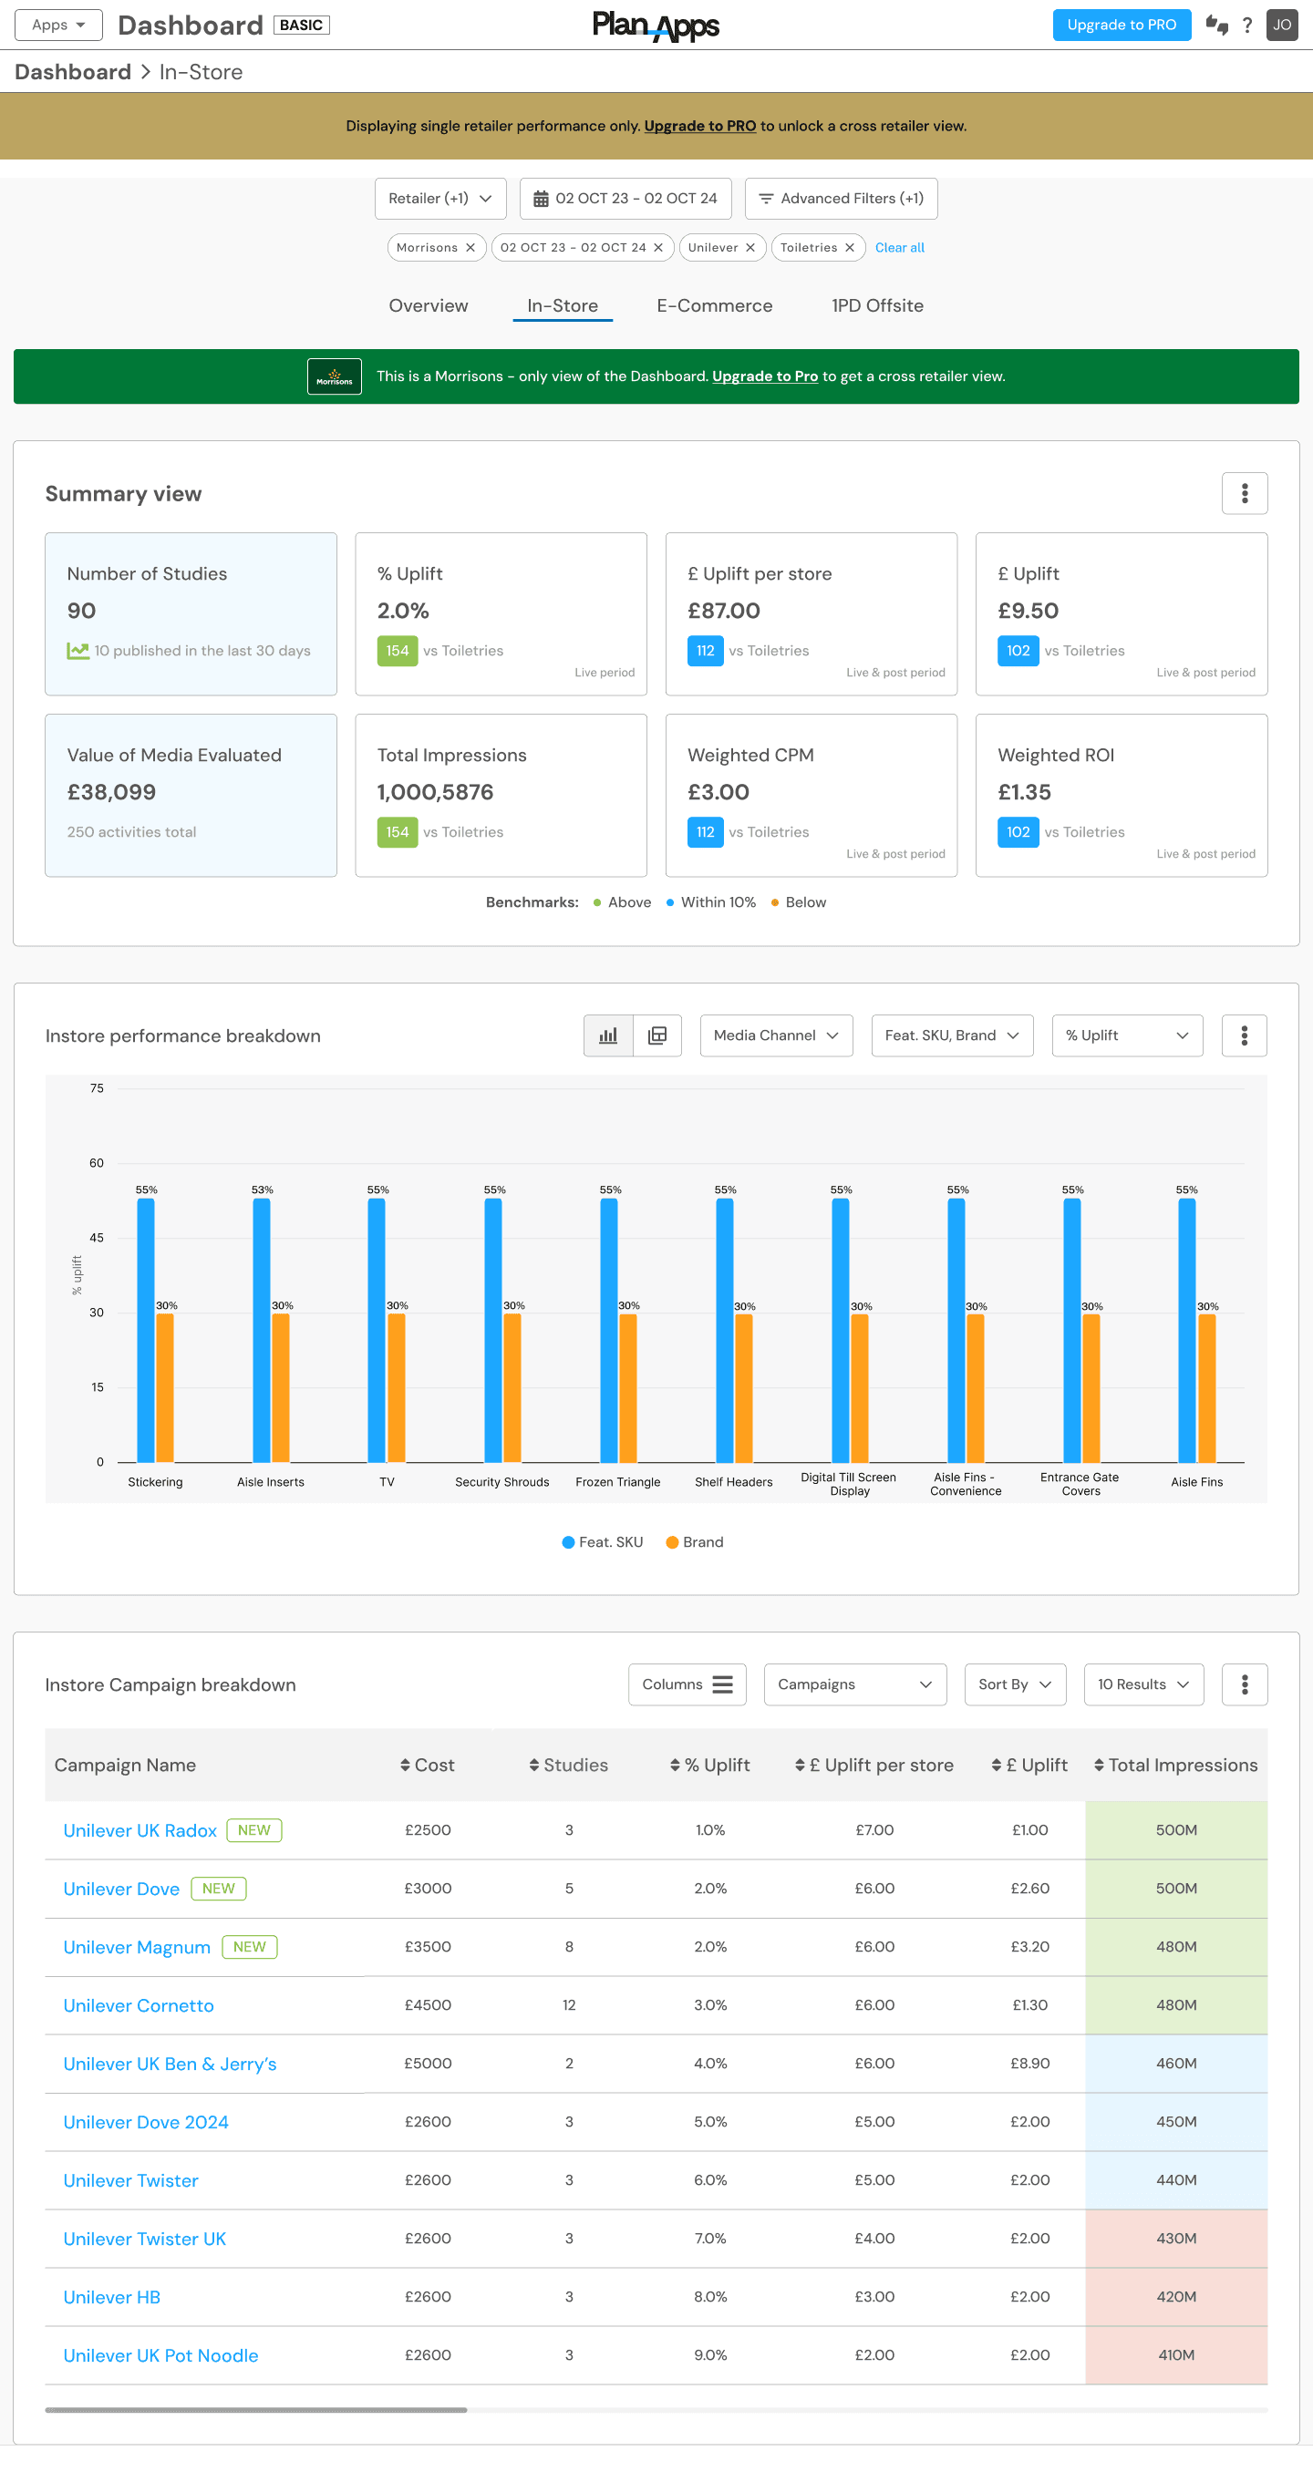Viewport: 1313px width, 2482px height.
Task: Follow Upgrade to Pro link in green banner
Action: [765, 376]
